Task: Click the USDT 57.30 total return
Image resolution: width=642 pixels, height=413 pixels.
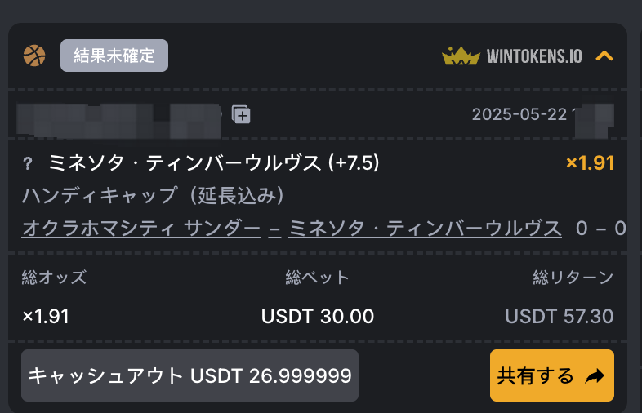Action: 560,317
